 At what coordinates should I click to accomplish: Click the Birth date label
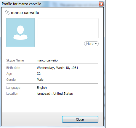(x=13, y=68)
